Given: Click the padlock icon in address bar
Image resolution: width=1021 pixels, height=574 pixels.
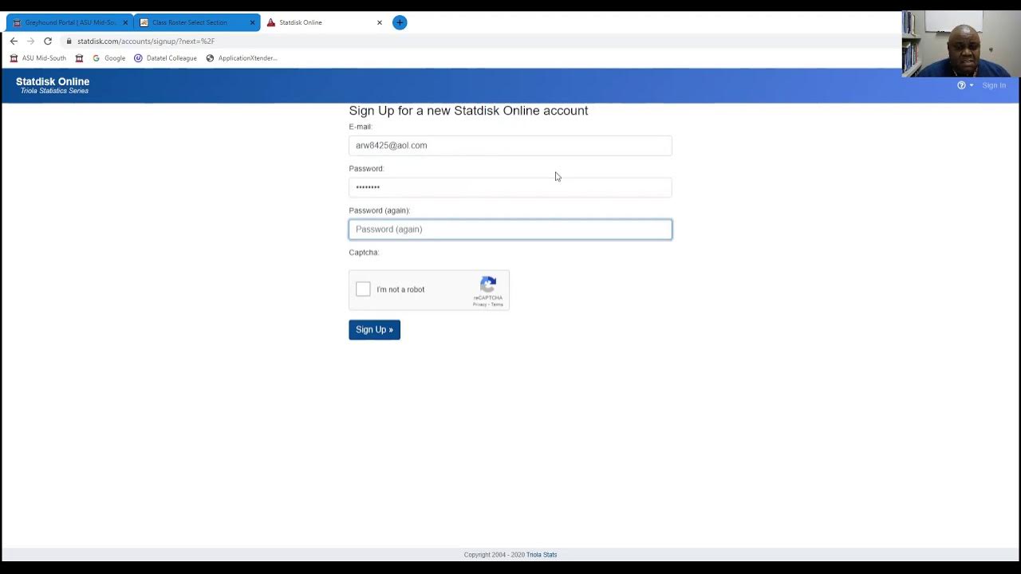Looking at the screenshot, I should click(x=69, y=41).
